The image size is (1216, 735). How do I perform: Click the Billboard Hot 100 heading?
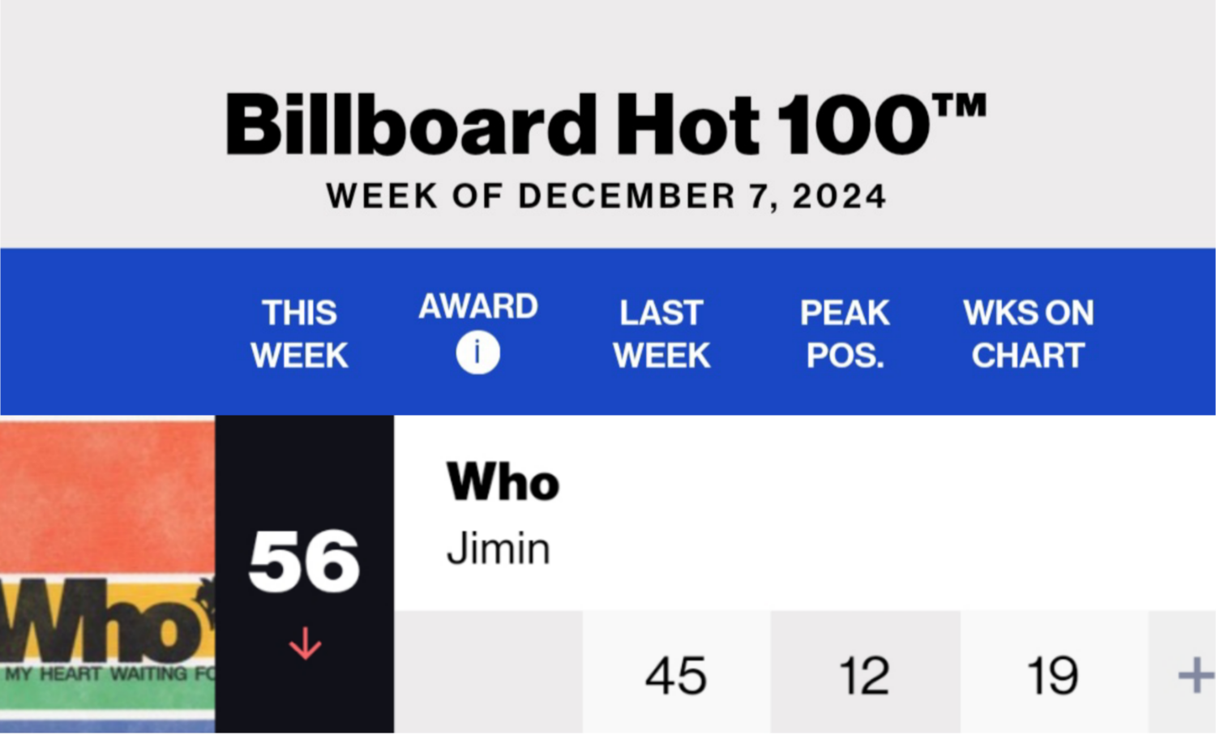[606, 124]
